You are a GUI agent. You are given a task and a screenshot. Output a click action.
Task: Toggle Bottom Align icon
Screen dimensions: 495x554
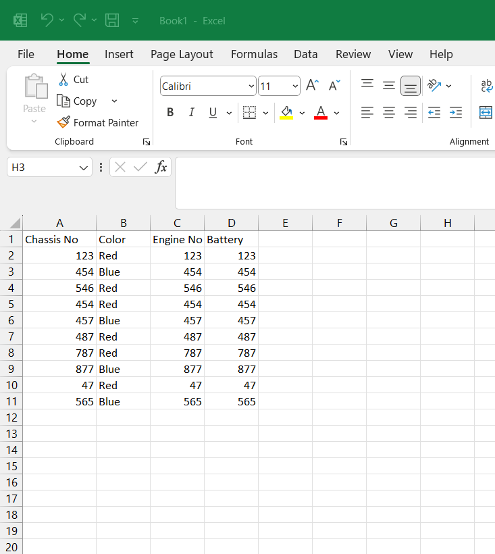(x=411, y=86)
